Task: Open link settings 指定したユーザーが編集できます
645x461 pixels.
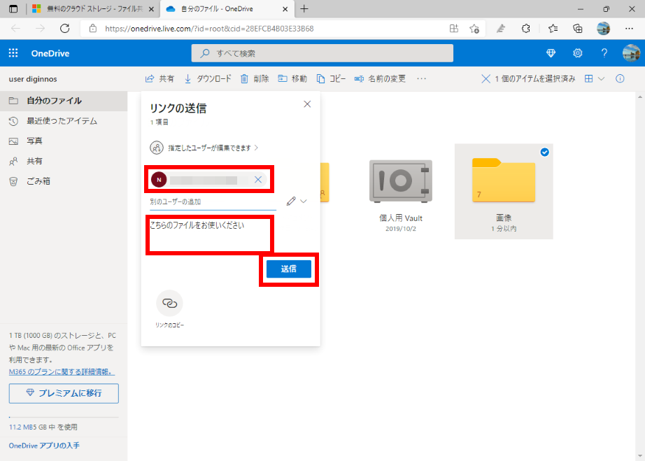Action: 204,148
